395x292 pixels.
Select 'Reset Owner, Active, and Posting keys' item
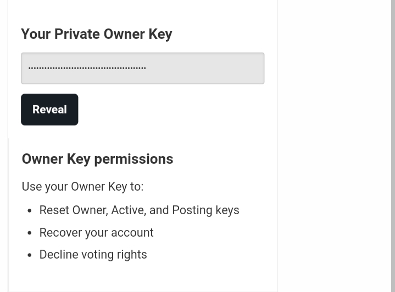(139, 210)
